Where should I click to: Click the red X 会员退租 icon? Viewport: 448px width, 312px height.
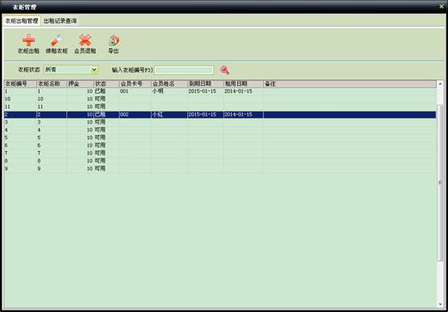point(85,40)
